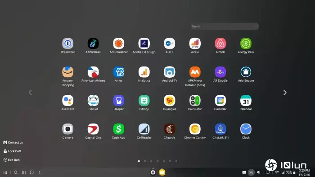Viewport: 315px width, 177px height.
Task: Launch the BedJet app
Action: click(x=93, y=101)
